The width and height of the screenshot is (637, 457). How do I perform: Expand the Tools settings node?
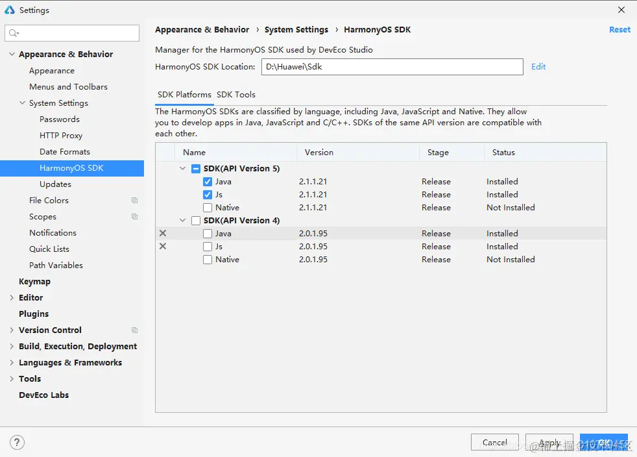coord(12,379)
